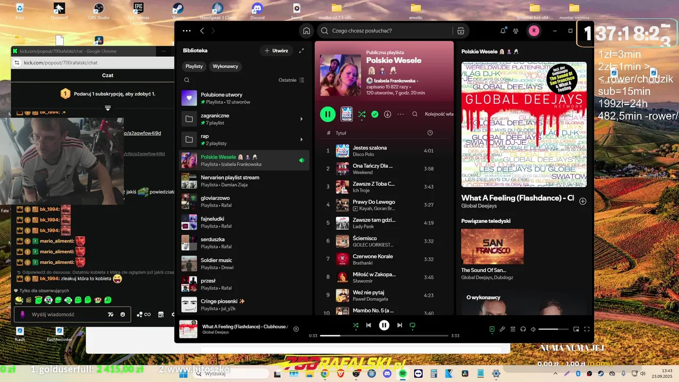Viewport: 679px width, 382px height.
Task: Filter library by Wykonawcy
Action: pyautogui.click(x=225, y=66)
